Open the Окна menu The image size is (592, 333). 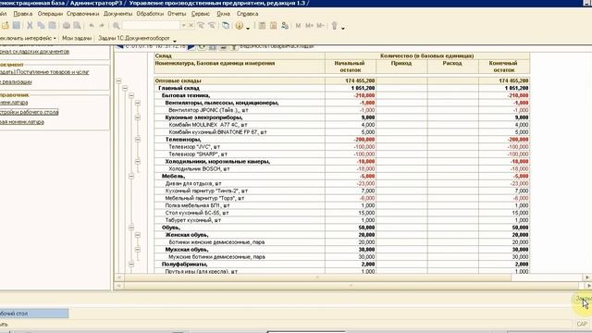pos(223,14)
